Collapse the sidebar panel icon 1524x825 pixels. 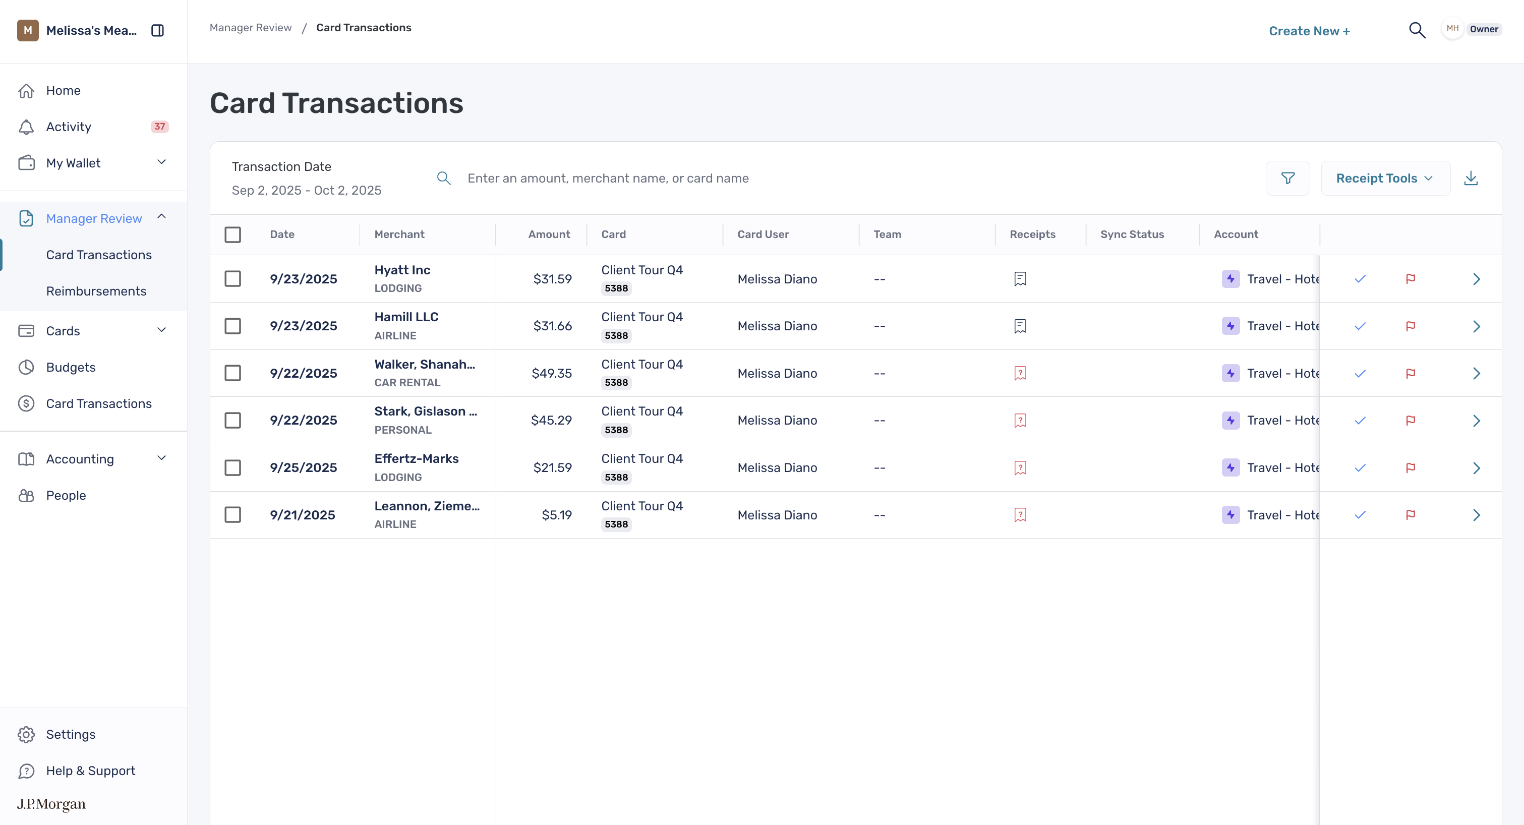(x=157, y=30)
